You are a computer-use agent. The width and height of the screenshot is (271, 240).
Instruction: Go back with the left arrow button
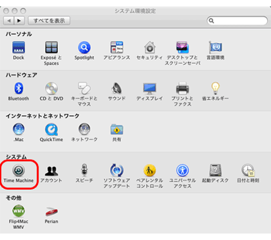pyautogui.click(x=9, y=21)
